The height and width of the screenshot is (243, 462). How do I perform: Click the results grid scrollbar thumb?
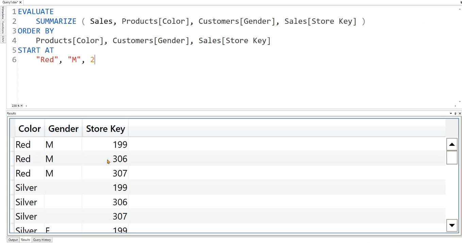(x=452, y=157)
